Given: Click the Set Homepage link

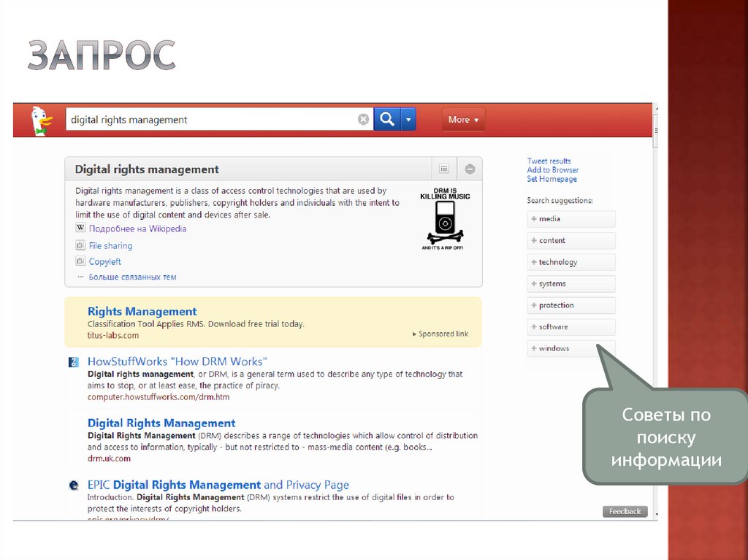Looking at the screenshot, I should pos(552,179).
